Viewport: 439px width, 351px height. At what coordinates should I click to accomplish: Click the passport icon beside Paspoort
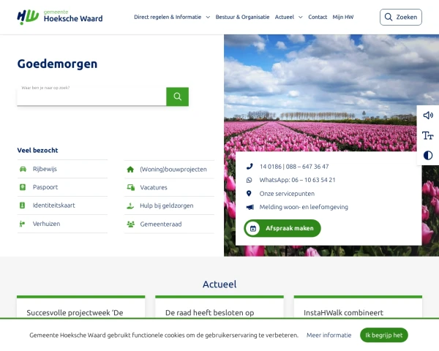(23, 187)
